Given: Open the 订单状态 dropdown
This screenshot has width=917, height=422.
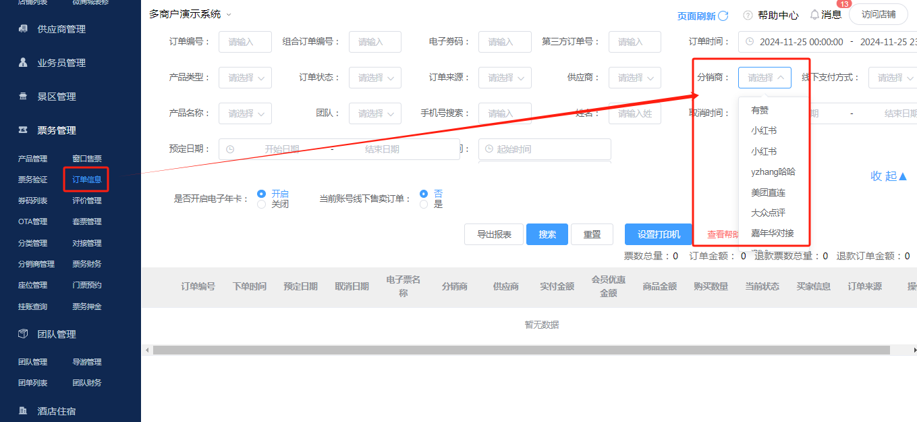Looking at the screenshot, I should [x=374, y=78].
